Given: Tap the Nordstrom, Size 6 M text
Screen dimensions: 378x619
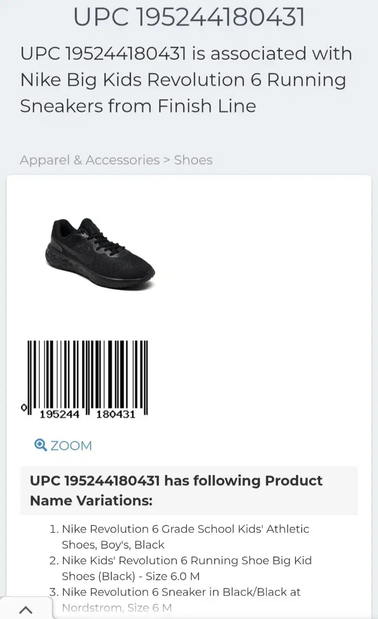Looking at the screenshot, I should click(117, 608).
